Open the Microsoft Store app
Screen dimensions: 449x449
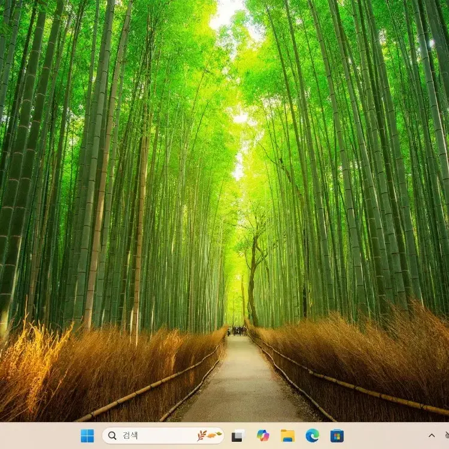337,436
